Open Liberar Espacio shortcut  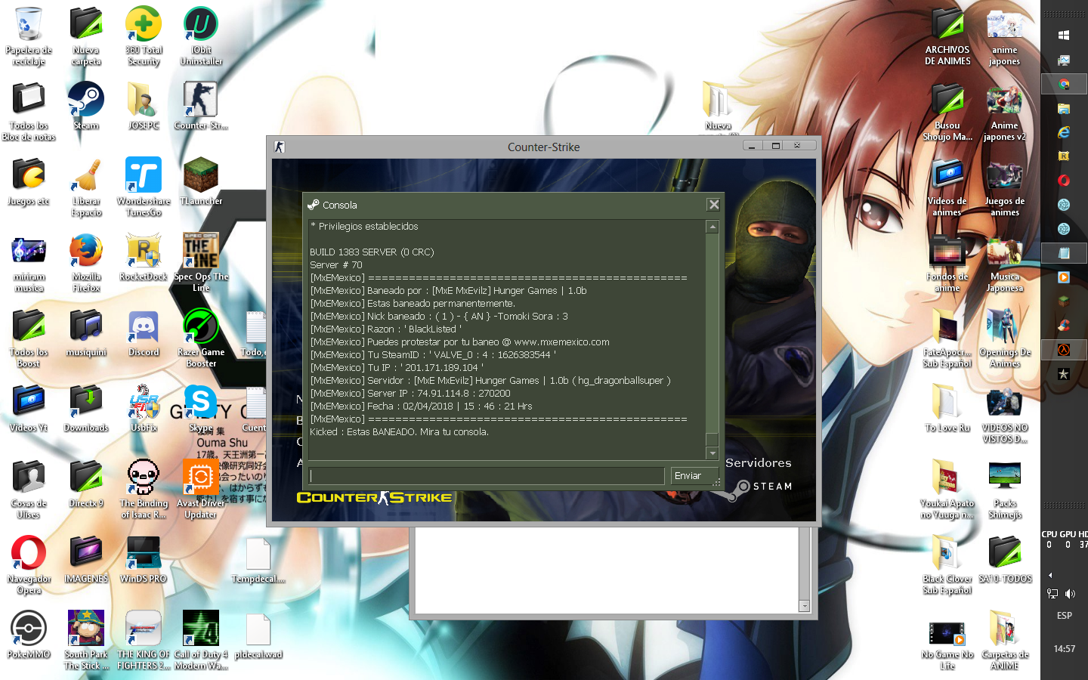(86, 187)
